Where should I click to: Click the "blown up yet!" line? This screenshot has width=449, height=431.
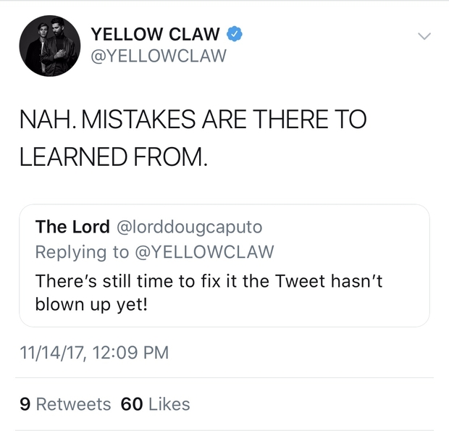[91, 304]
